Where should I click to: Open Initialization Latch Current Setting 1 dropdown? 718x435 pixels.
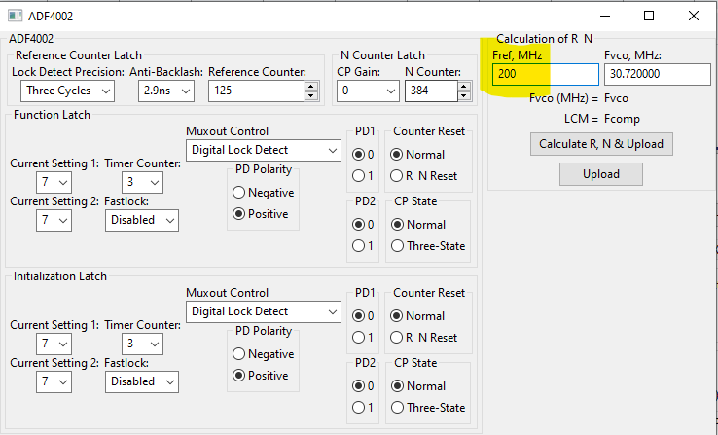[54, 344]
